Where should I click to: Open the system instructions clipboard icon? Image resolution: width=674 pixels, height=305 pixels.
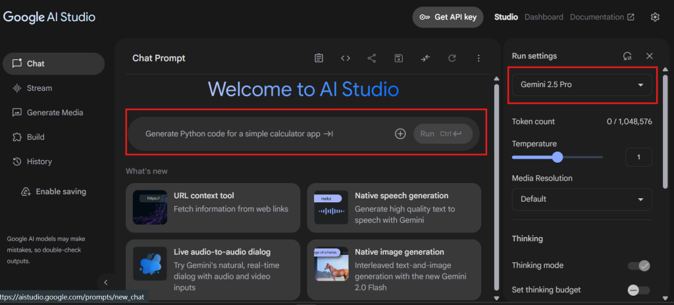tap(319, 58)
